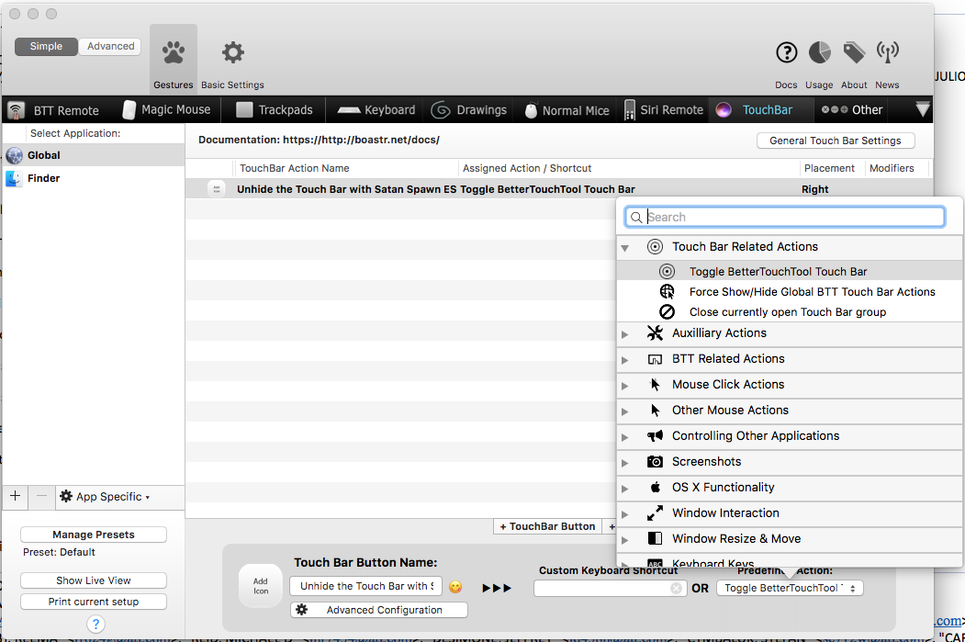
Task: Click the row's small Add Icon thumbnail
Action: [x=216, y=189]
